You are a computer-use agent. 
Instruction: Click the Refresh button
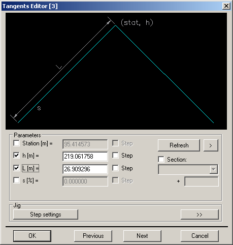[x=179, y=145]
